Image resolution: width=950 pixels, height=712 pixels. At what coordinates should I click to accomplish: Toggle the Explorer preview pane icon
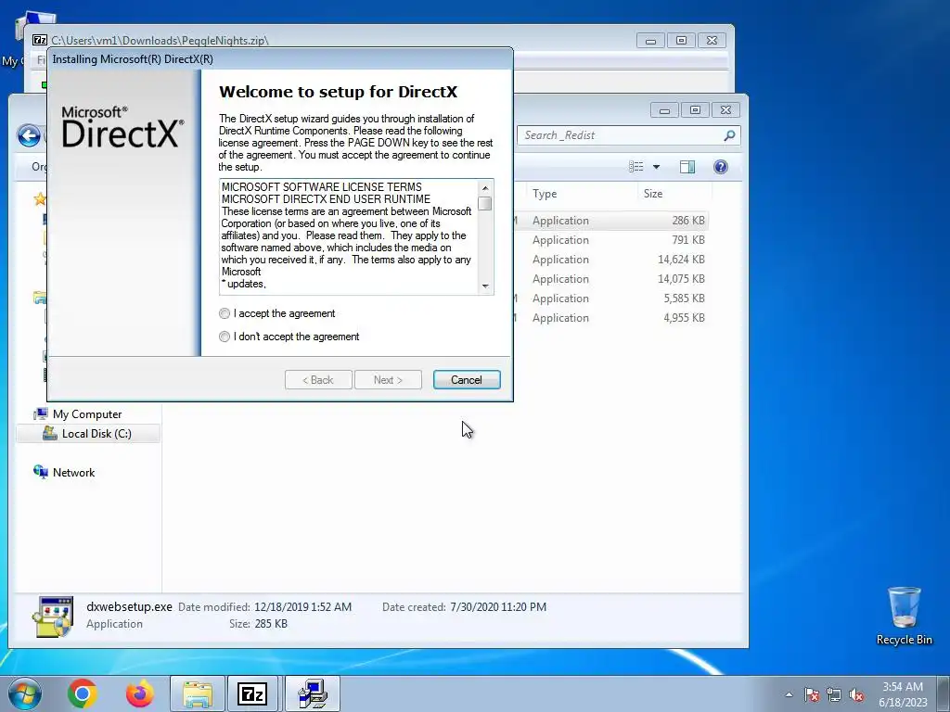pos(687,167)
